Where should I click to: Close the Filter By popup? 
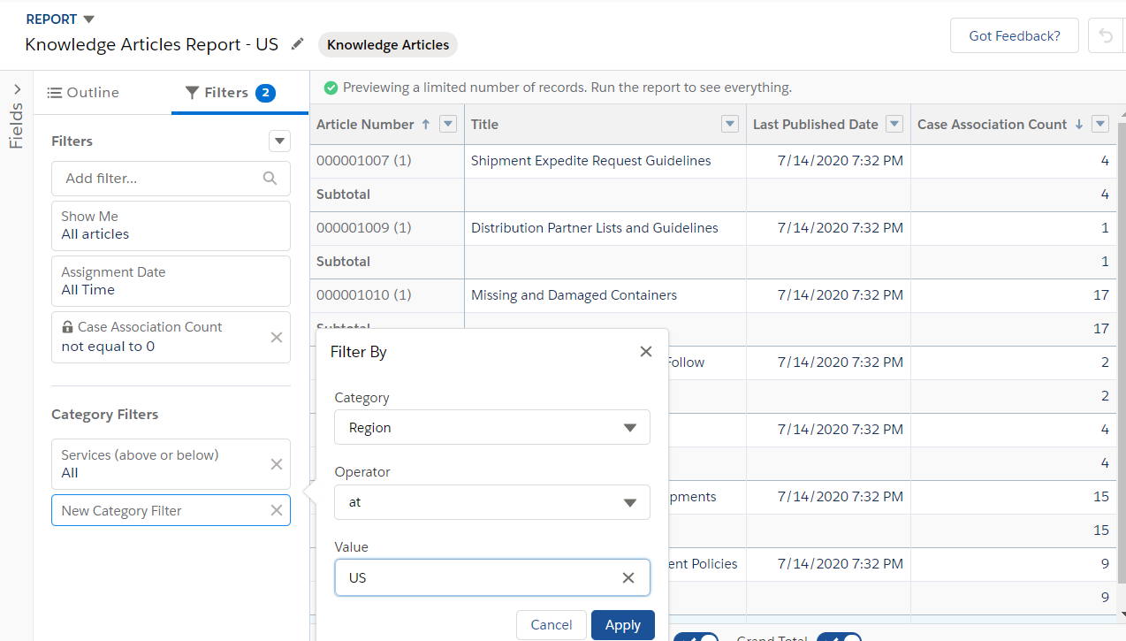pyautogui.click(x=646, y=352)
